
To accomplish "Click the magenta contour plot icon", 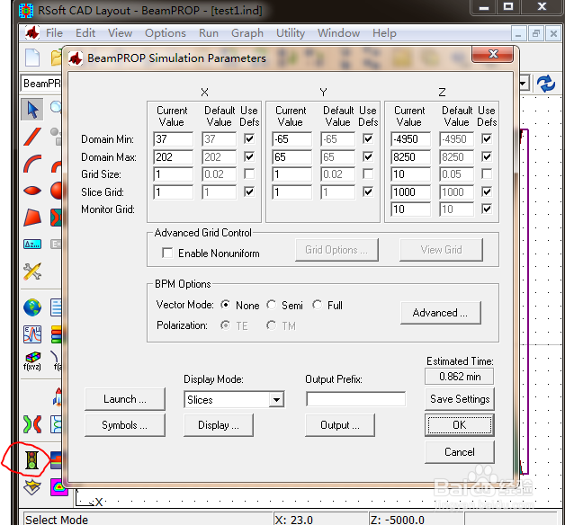I will coord(58,487).
